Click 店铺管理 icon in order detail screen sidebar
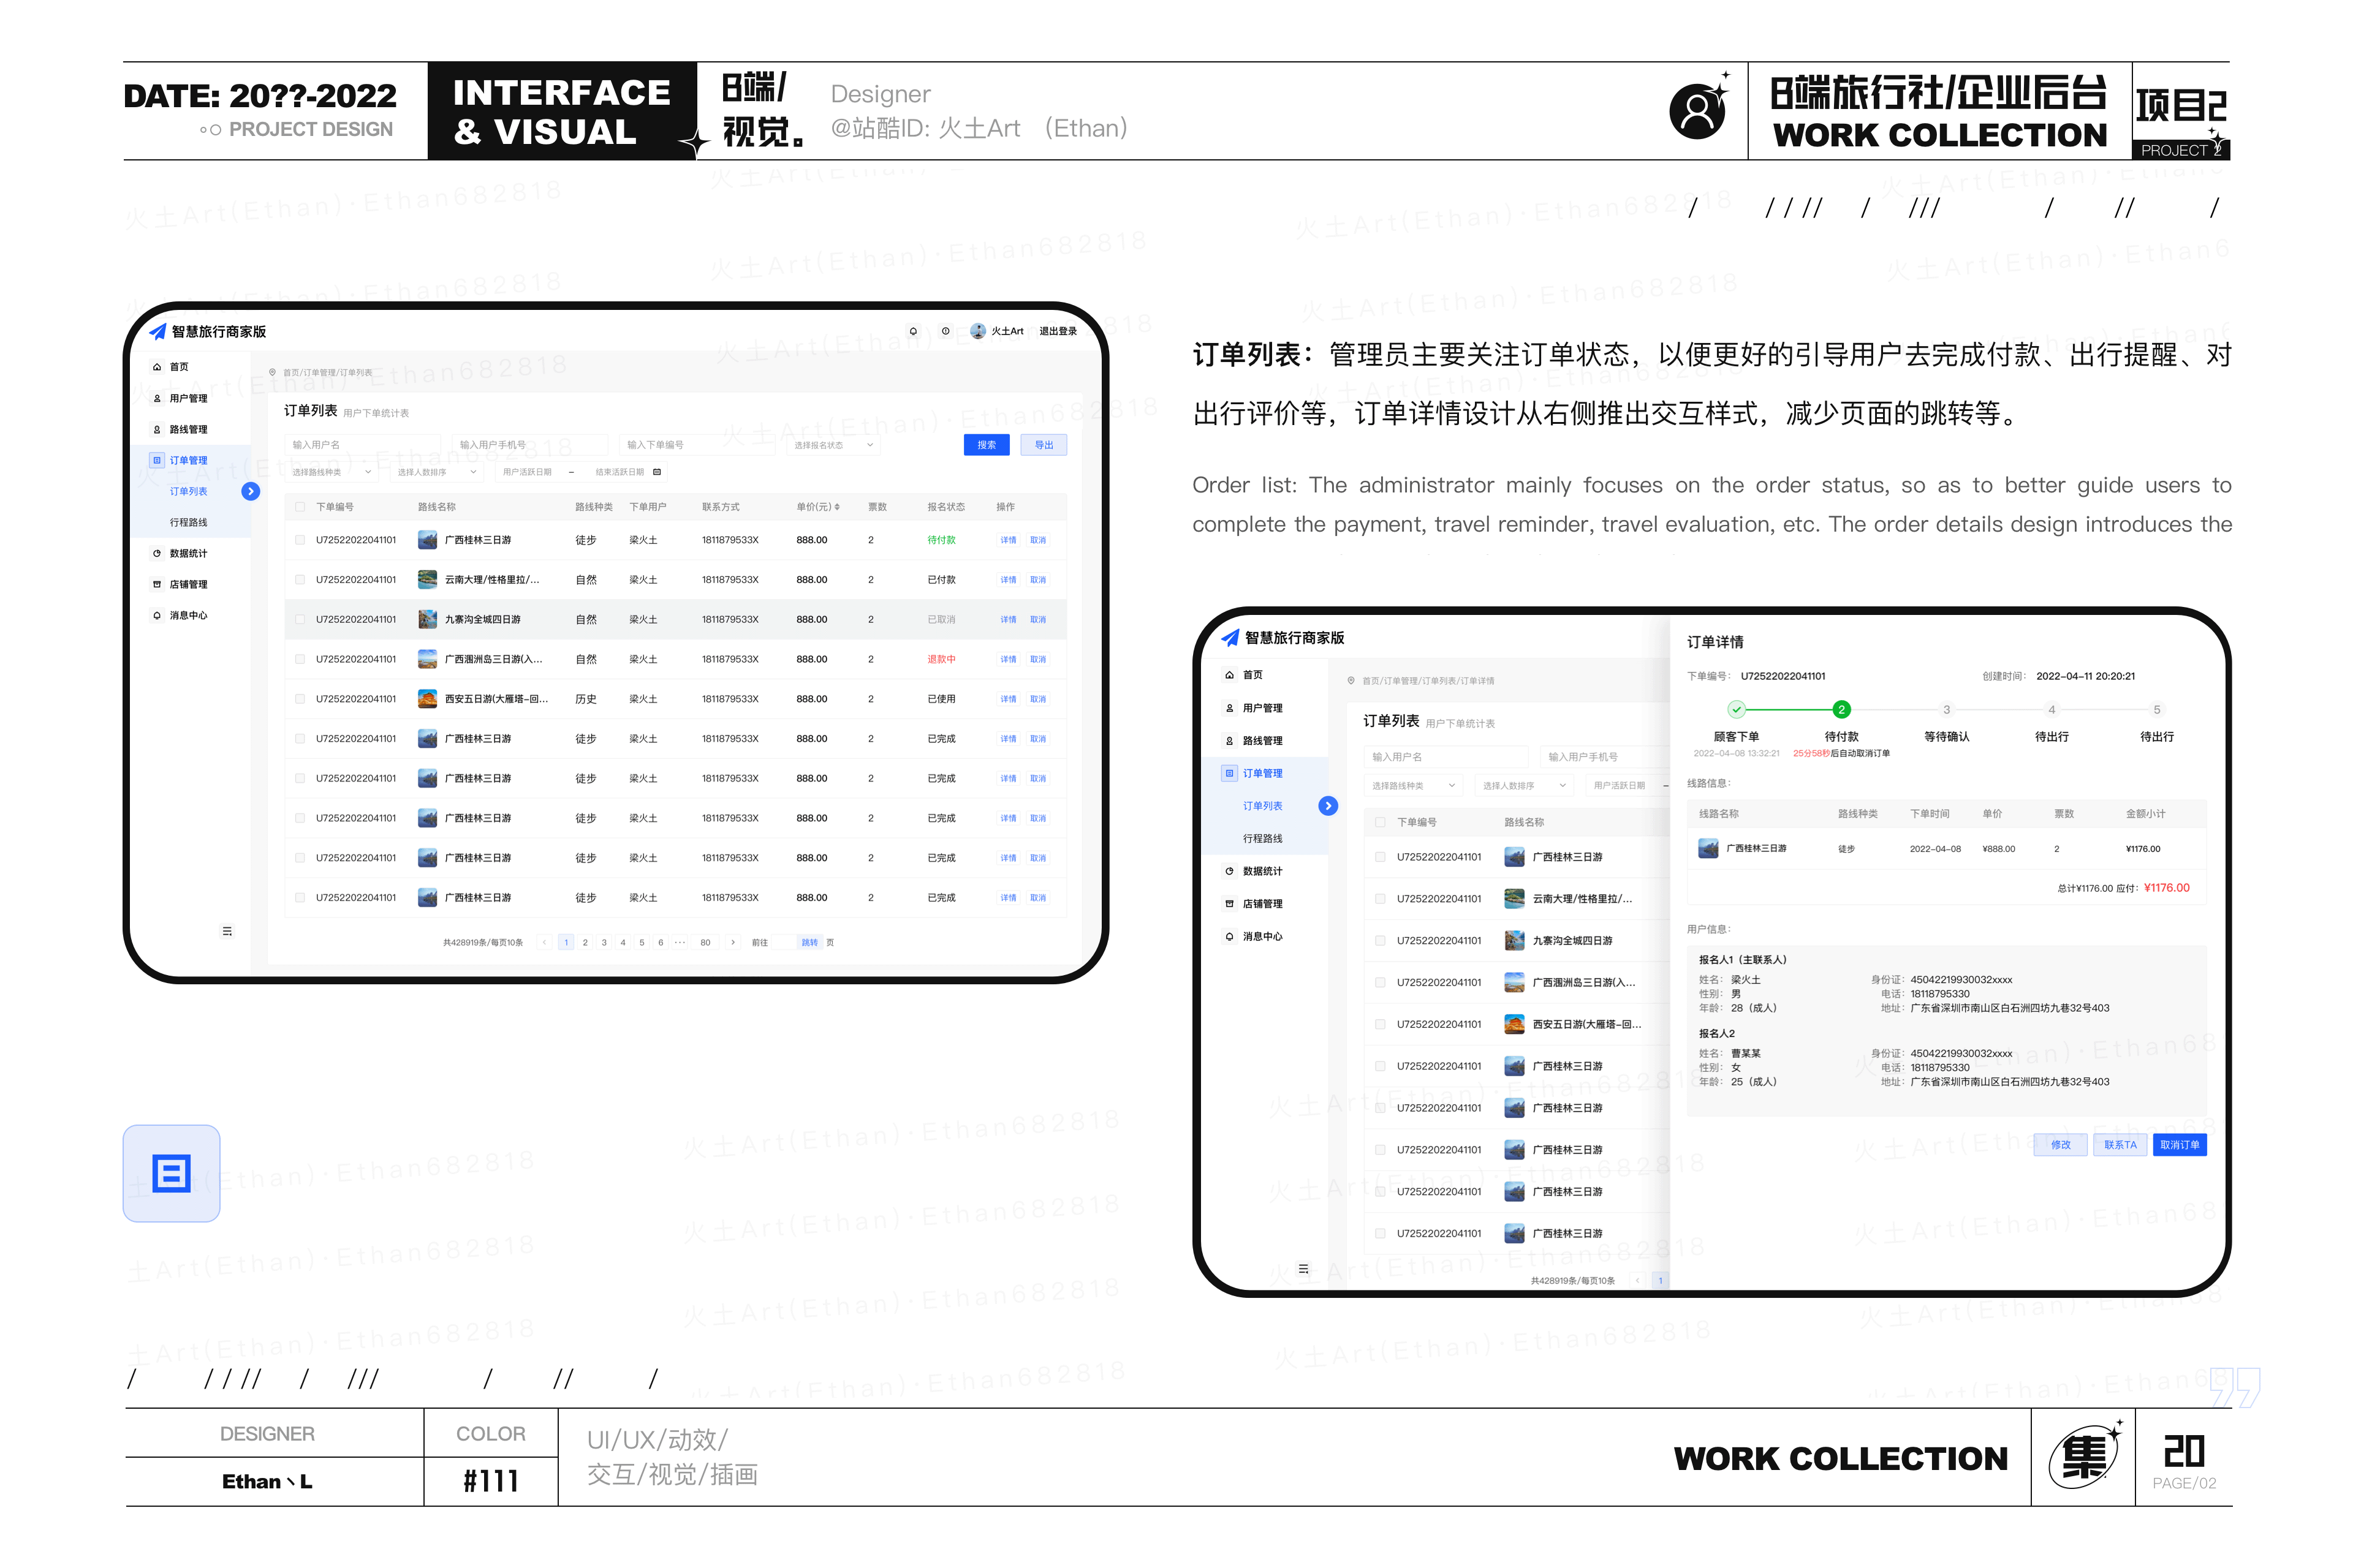Screen dimensions: 2353x1568 (x=1230, y=904)
